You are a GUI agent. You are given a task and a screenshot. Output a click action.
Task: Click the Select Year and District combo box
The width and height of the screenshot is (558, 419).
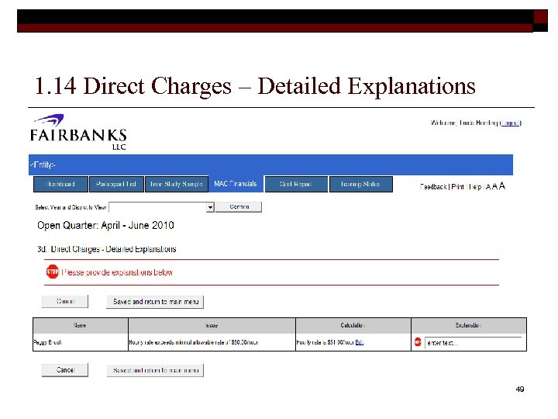tap(161, 207)
